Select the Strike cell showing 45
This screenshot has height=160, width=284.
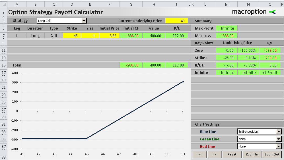coord(72,36)
